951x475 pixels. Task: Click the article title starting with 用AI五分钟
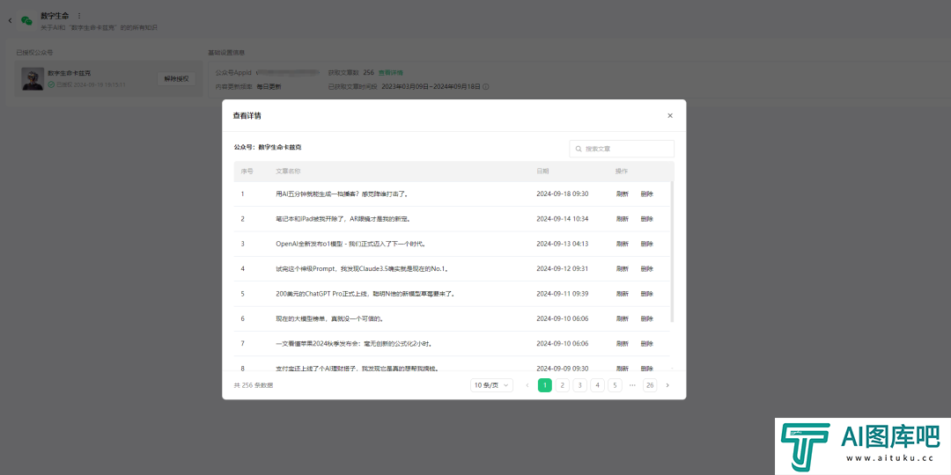click(x=342, y=194)
